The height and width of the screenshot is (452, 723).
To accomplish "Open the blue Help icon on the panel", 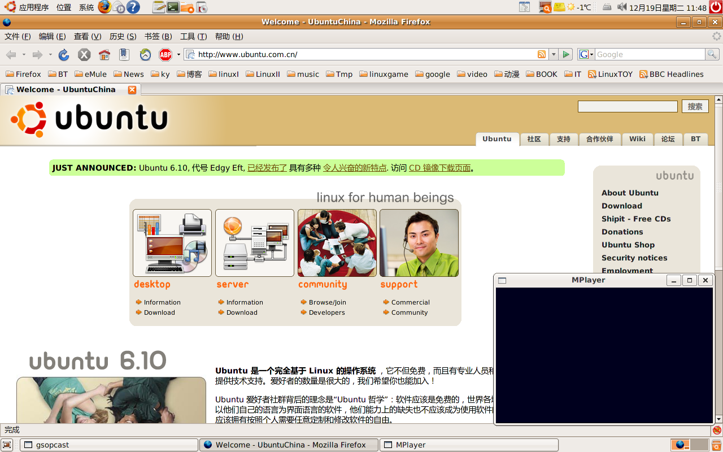I will 133,7.
